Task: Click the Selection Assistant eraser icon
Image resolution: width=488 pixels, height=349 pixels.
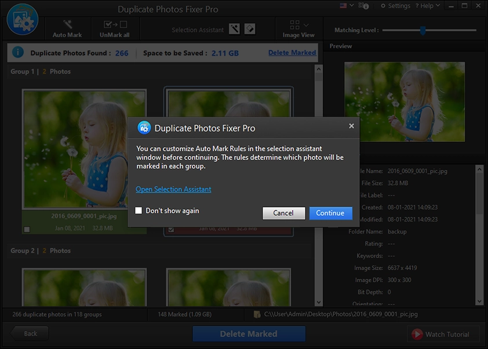Action: click(x=250, y=29)
